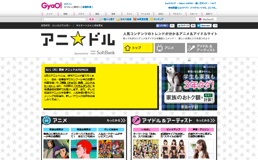Click the ピックアップ pink label
This screenshot has height=160, width=258.
[x=173, y=130]
